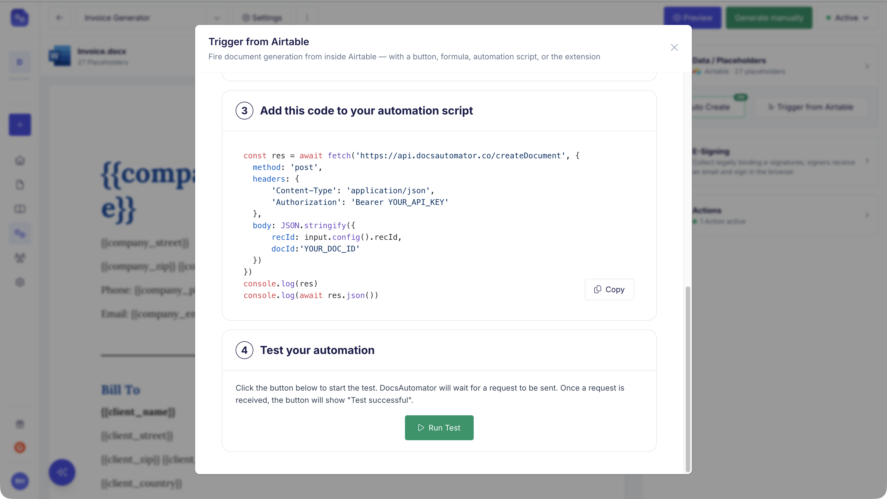Click the Invoice.docx file name
Image resolution: width=887 pixels, height=499 pixels.
tap(102, 51)
